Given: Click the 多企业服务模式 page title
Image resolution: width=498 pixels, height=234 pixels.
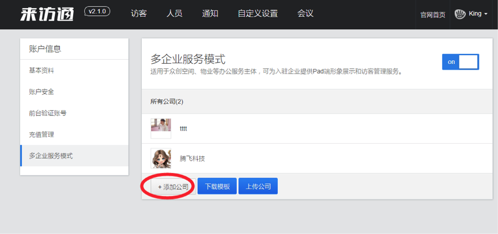Looking at the screenshot, I should (188, 59).
